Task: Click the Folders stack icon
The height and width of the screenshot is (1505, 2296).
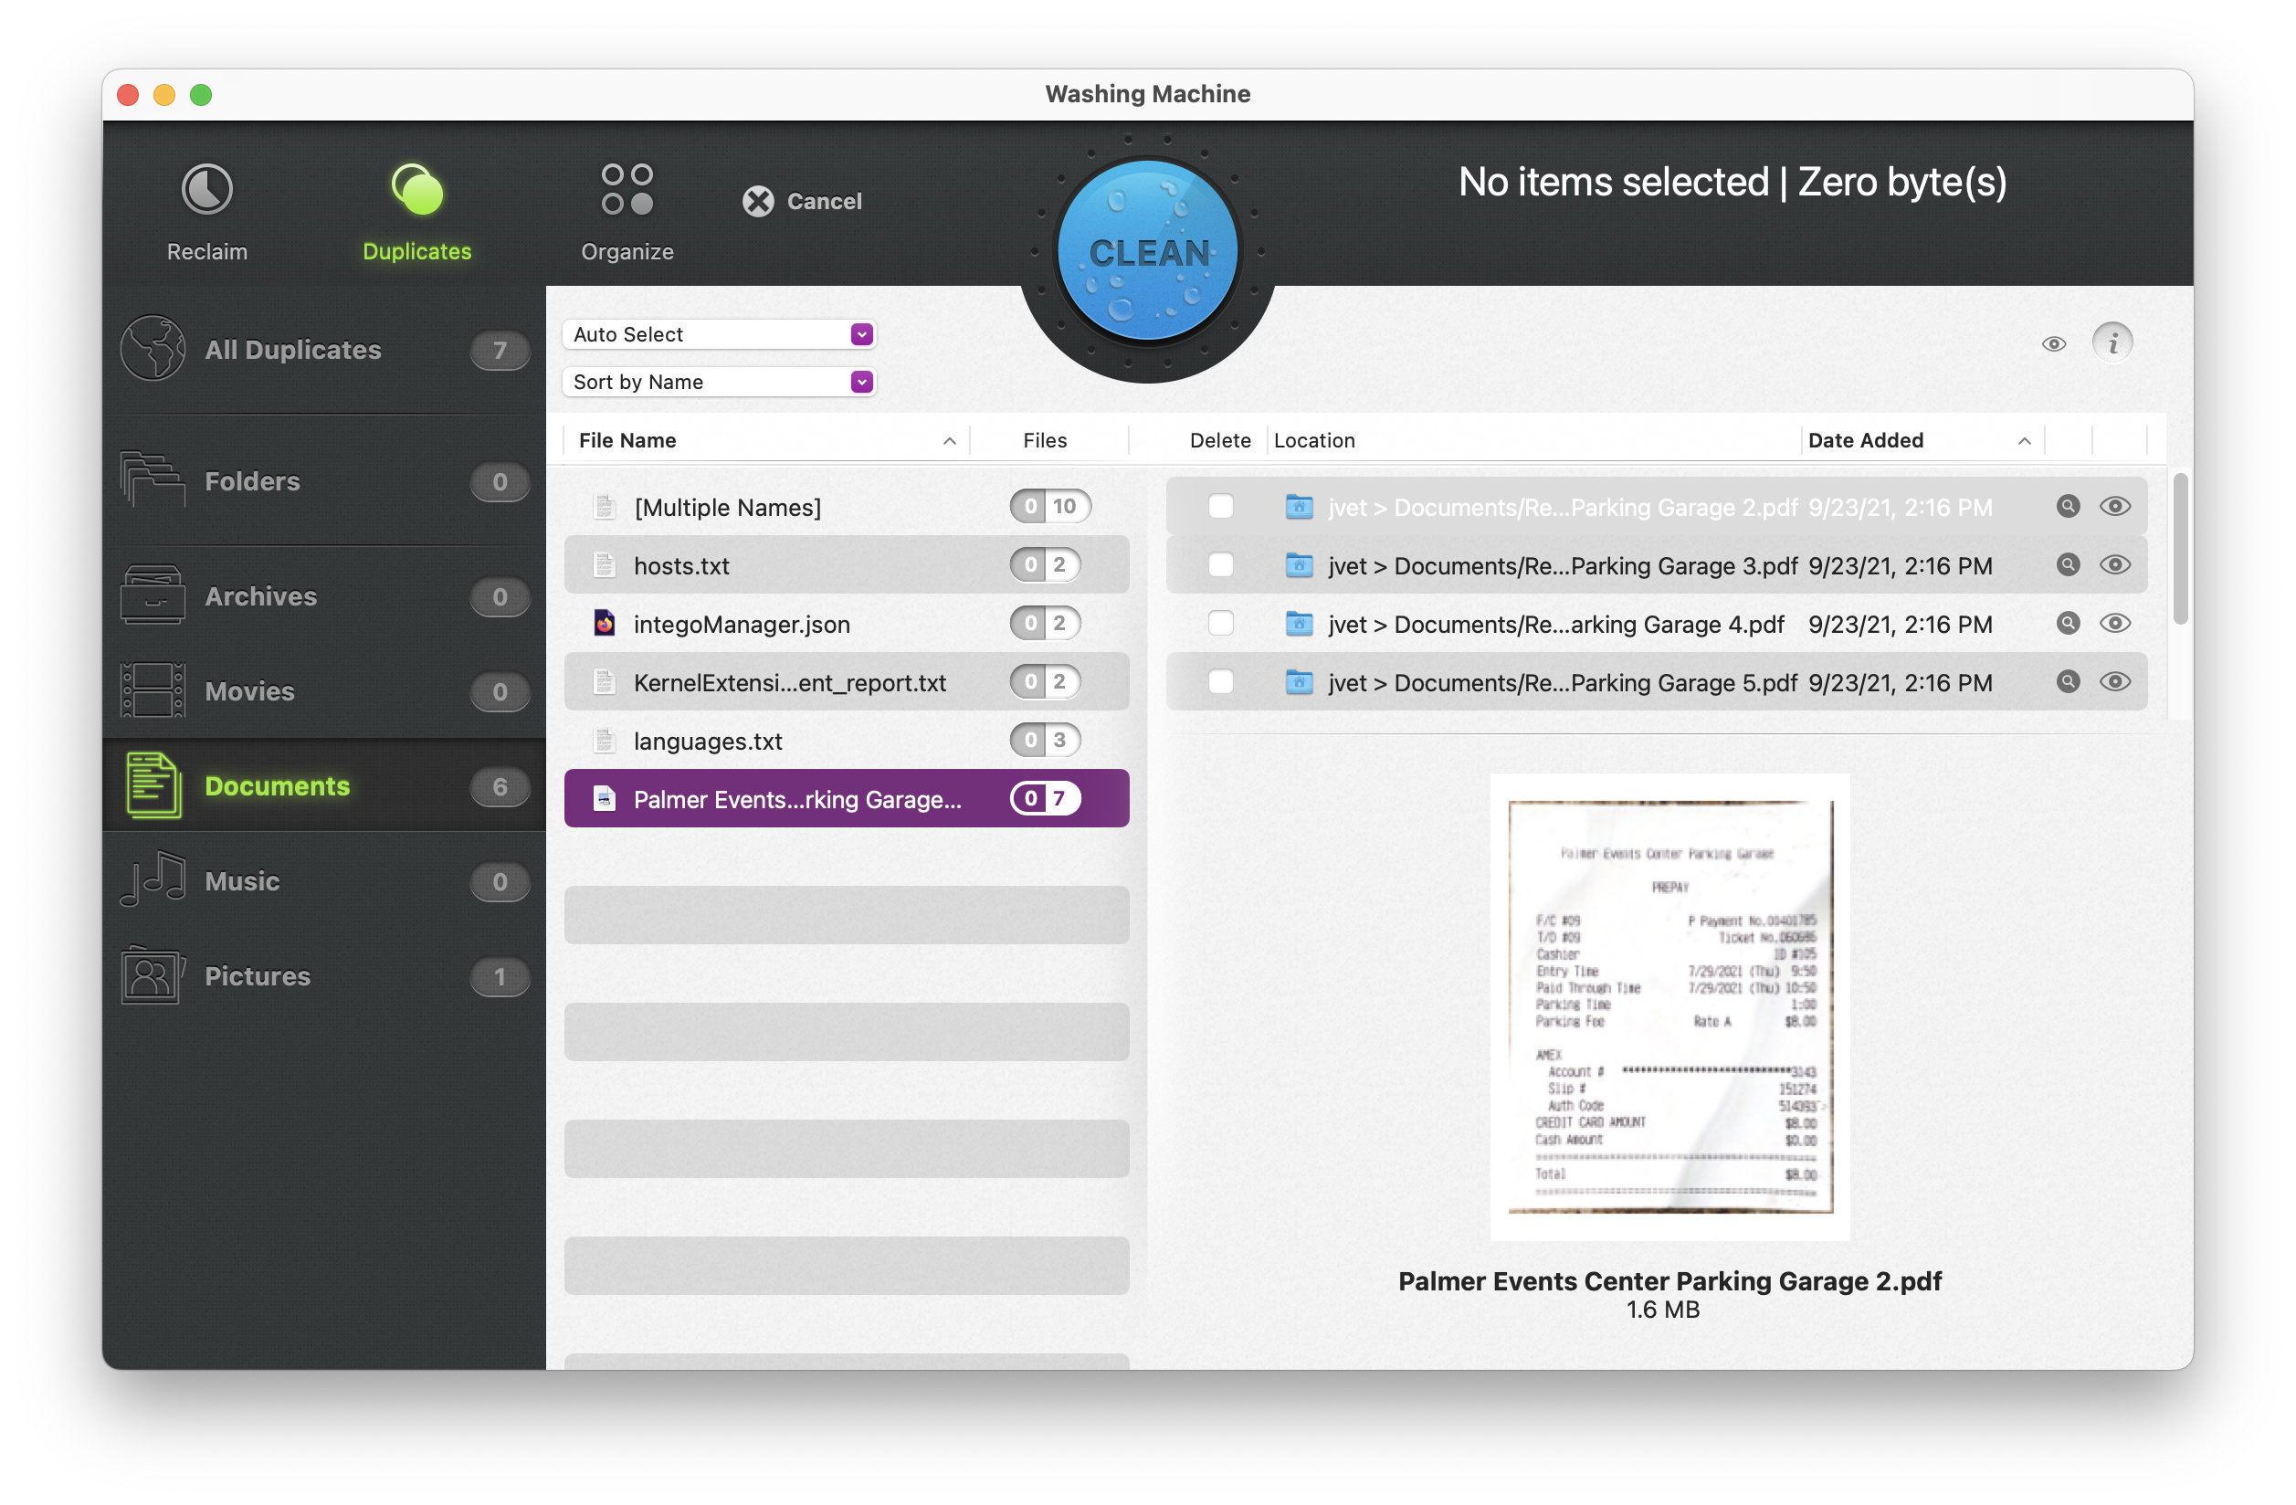Action: coord(153,479)
